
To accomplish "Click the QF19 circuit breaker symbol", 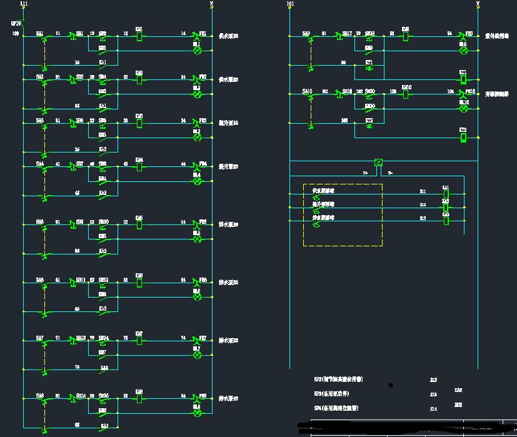I will (x=23, y=24).
